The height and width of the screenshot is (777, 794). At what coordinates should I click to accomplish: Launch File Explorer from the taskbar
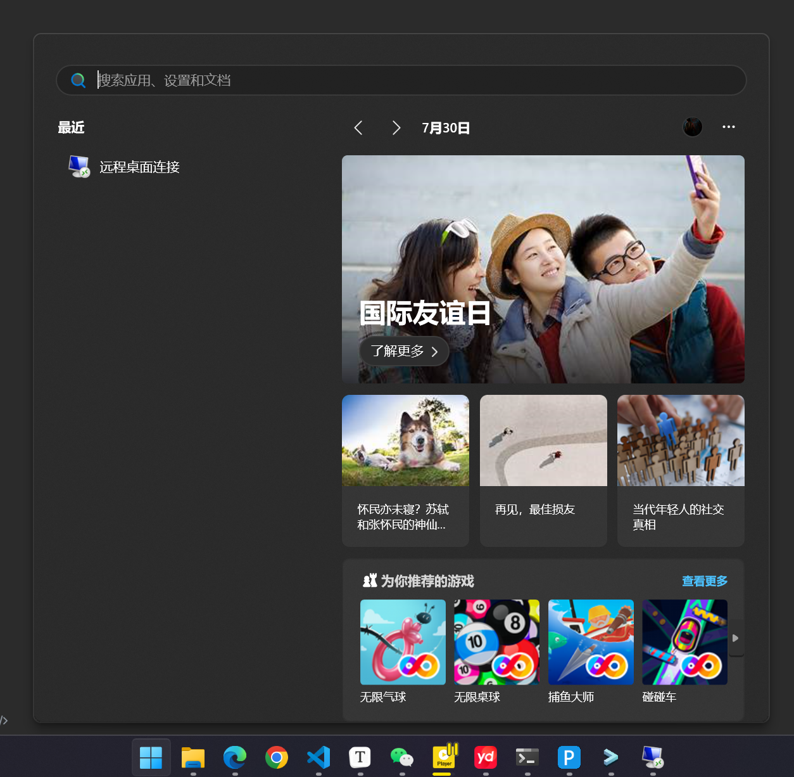point(193,757)
